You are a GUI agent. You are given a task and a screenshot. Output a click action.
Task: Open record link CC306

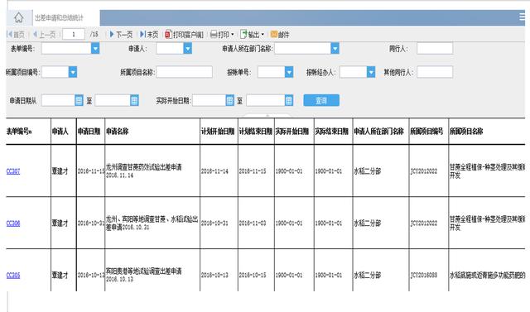point(13,223)
